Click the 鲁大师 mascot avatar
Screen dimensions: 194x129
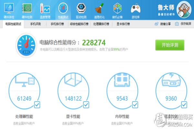pos(184,10)
